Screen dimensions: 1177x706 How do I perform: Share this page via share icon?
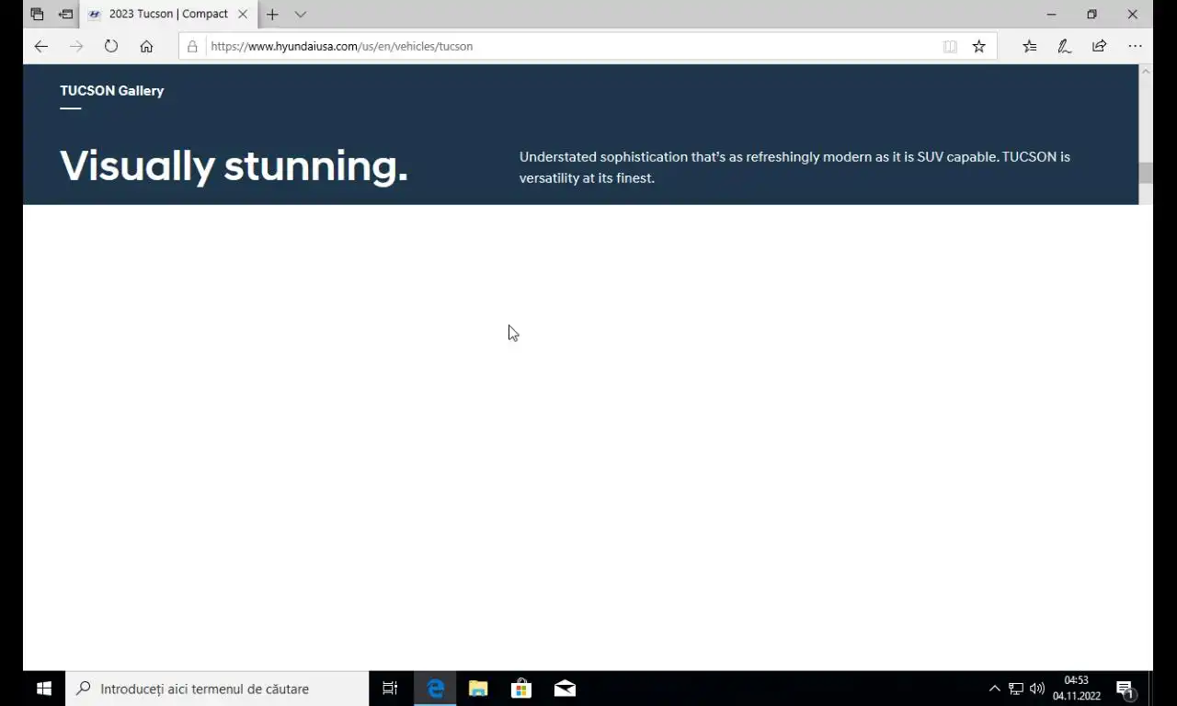point(1100,46)
